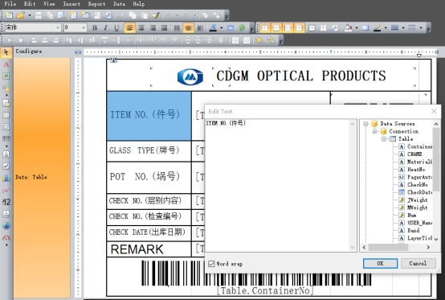Open the View menu
Viewport: 445px width, 300px height.
tap(49, 4)
